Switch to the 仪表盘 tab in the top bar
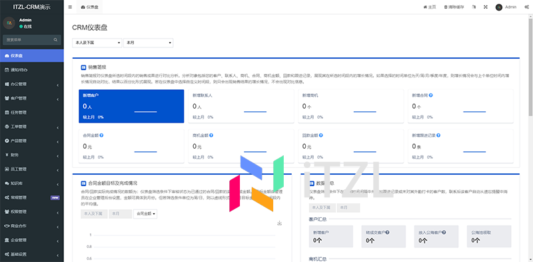 [90, 7]
